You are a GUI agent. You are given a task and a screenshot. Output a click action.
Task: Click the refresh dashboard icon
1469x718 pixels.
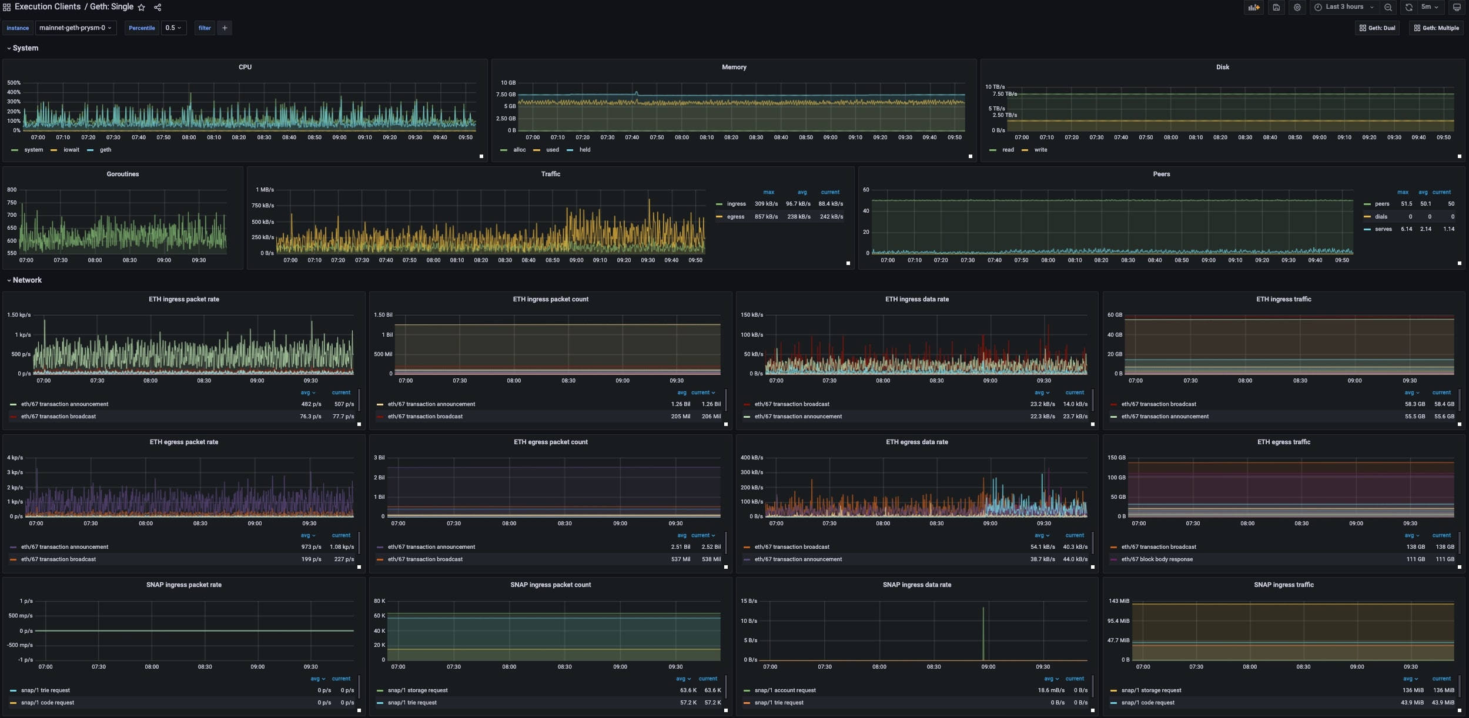1408,8
